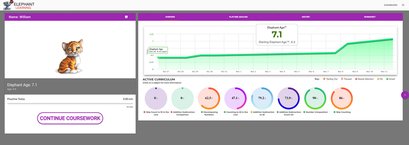Click the Elephant Age: 7.1 label
The height and width of the screenshot is (145, 409).
(x=22, y=85)
